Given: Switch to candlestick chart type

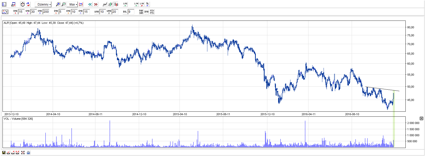Looking at the screenshot, I should click(x=116, y=4).
